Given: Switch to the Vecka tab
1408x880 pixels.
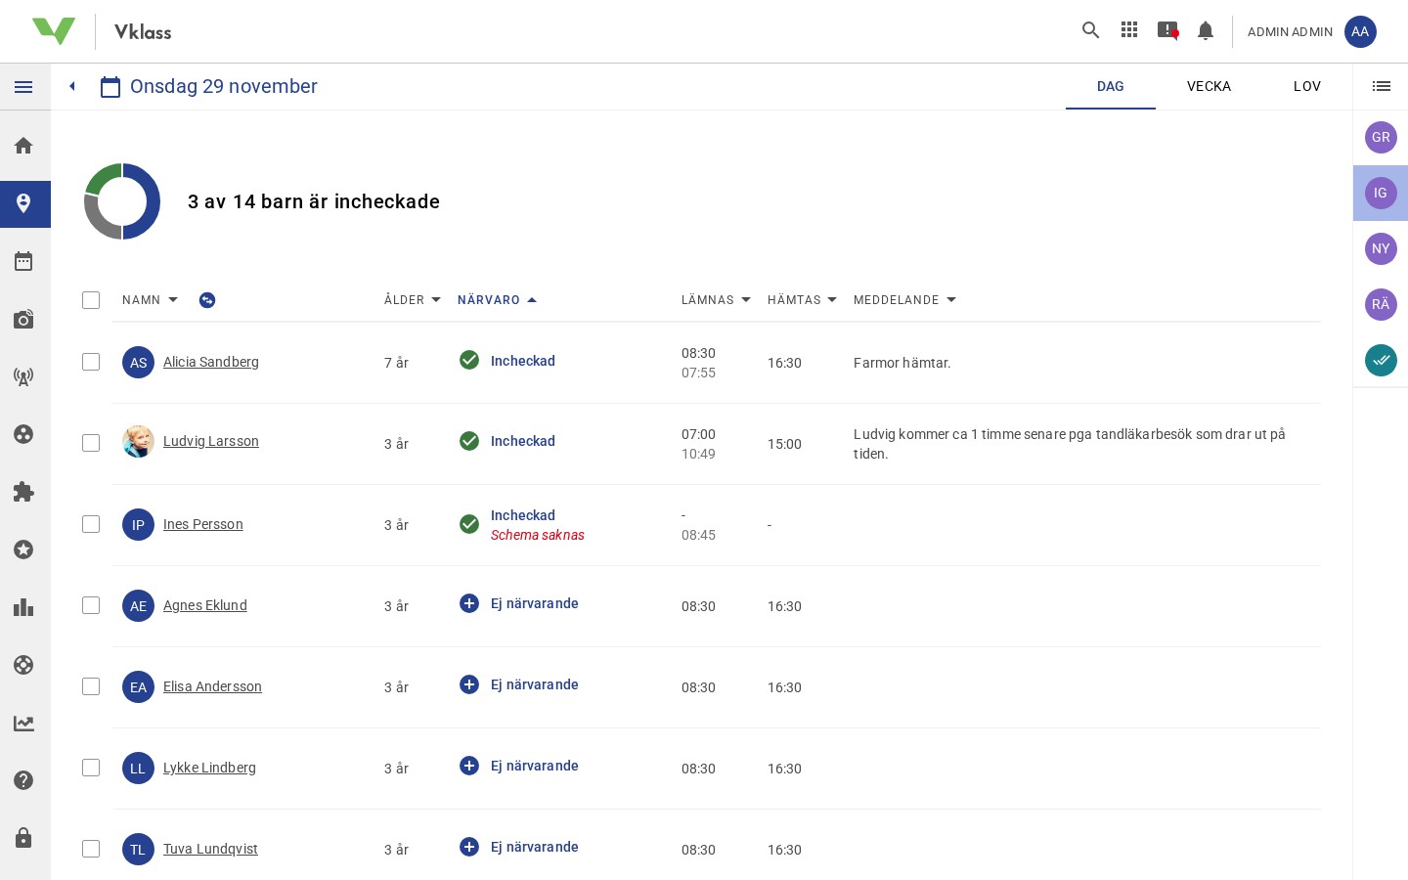Looking at the screenshot, I should point(1209,86).
